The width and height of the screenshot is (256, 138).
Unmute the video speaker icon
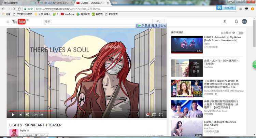click(27, 115)
